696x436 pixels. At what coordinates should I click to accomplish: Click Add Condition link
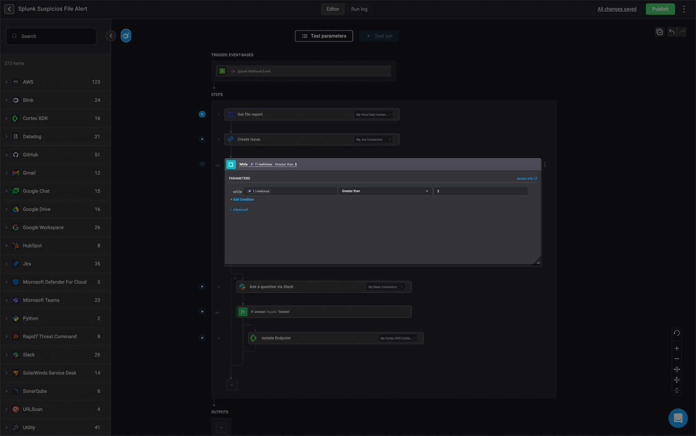click(x=242, y=200)
